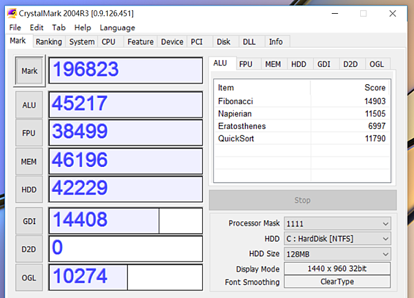Select the Eratosthenes row
Screen dimensions: 414x298
pos(302,126)
